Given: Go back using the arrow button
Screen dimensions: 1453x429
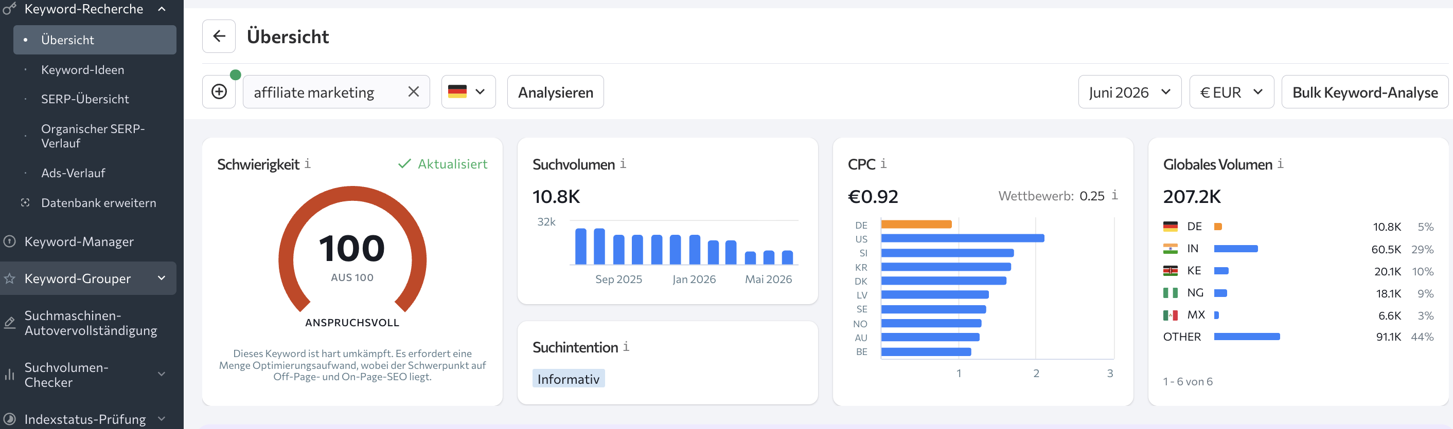Looking at the screenshot, I should (219, 36).
